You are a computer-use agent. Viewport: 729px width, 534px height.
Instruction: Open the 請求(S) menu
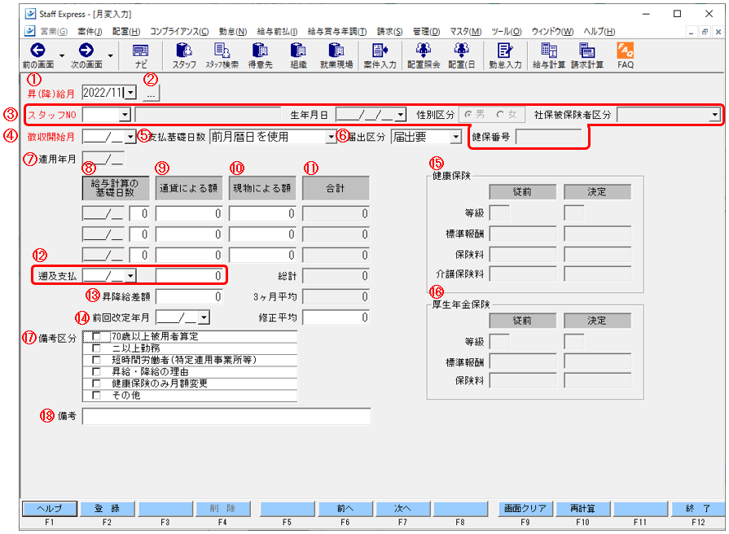coord(389,32)
